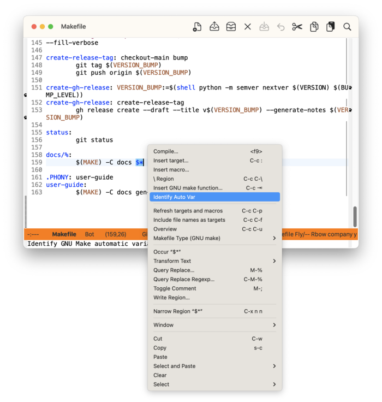
Task: Expand the Transform Text submenu
Action: (214, 261)
